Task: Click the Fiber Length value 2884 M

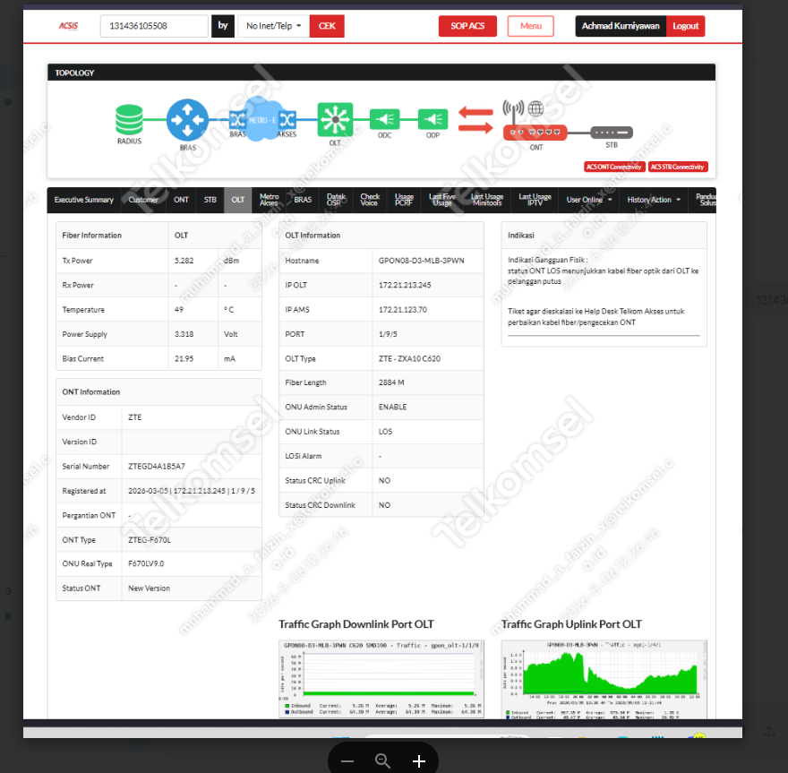Action: (391, 382)
